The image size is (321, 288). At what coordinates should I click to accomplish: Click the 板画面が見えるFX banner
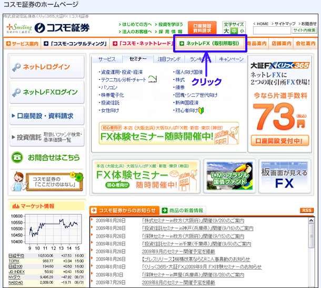(x=285, y=176)
